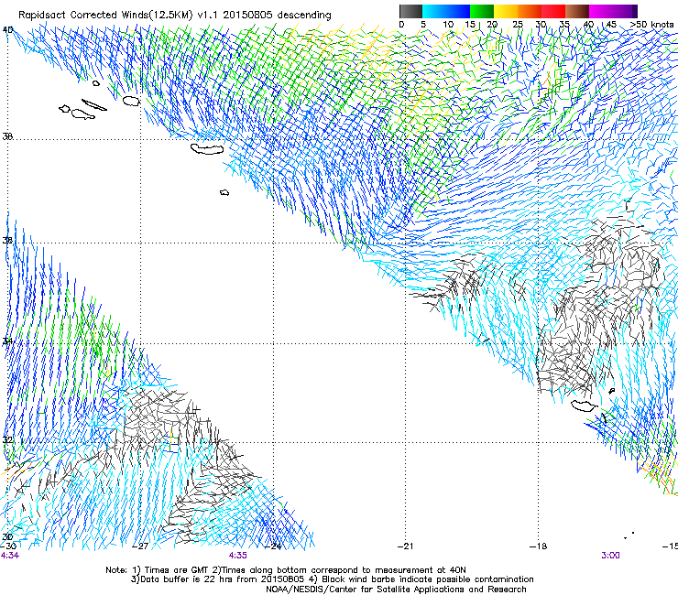The image size is (678, 595).
Task: Select the dark purple 45–50 knots band
Action: coord(625,11)
